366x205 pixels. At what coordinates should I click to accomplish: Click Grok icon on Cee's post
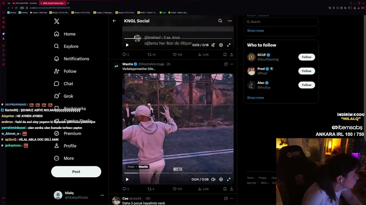pos(226,198)
